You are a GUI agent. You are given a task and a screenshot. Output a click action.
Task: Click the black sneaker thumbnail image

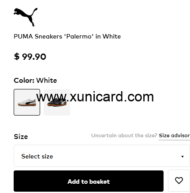(x=57, y=102)
